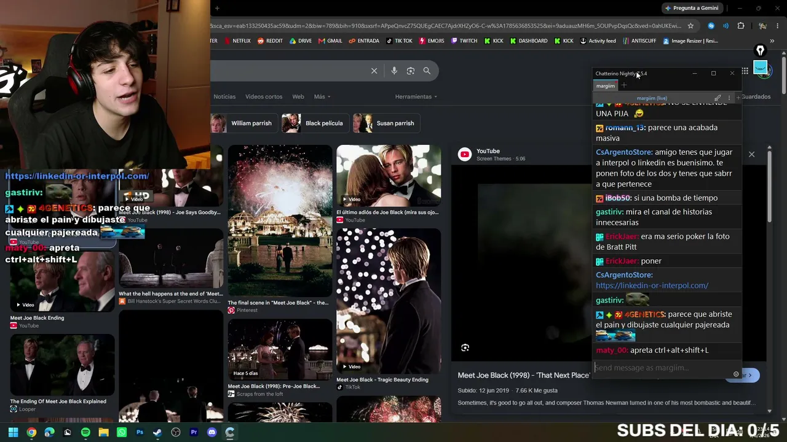787x442 pixels.
Task: Add a new split in Chatterino
Action: (738, 98)
